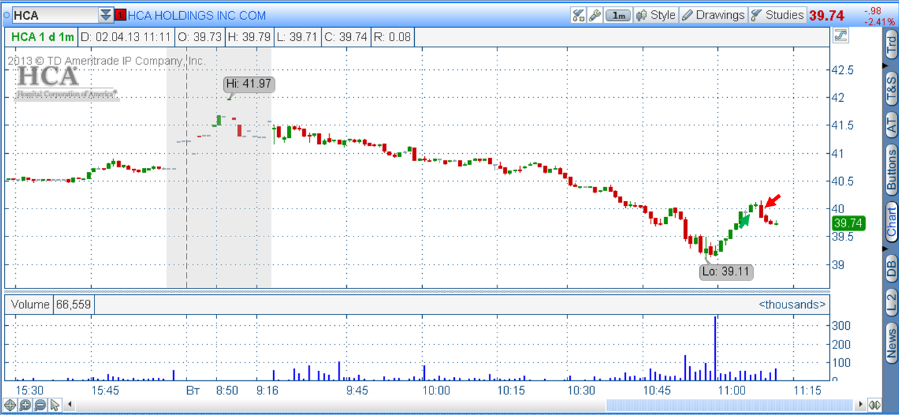Click the high value H: 39.79

[x=249, y=37]
